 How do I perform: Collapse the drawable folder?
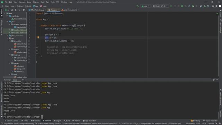click(x=10, y=41)
